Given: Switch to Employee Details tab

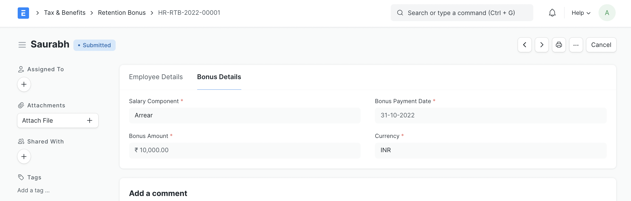Looking at the screenshot, I should point(156,77).
